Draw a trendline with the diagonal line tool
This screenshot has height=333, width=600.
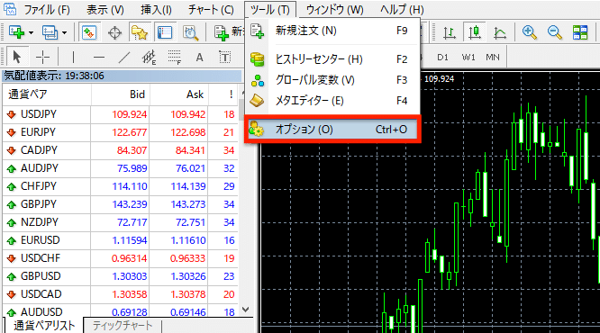124,58
